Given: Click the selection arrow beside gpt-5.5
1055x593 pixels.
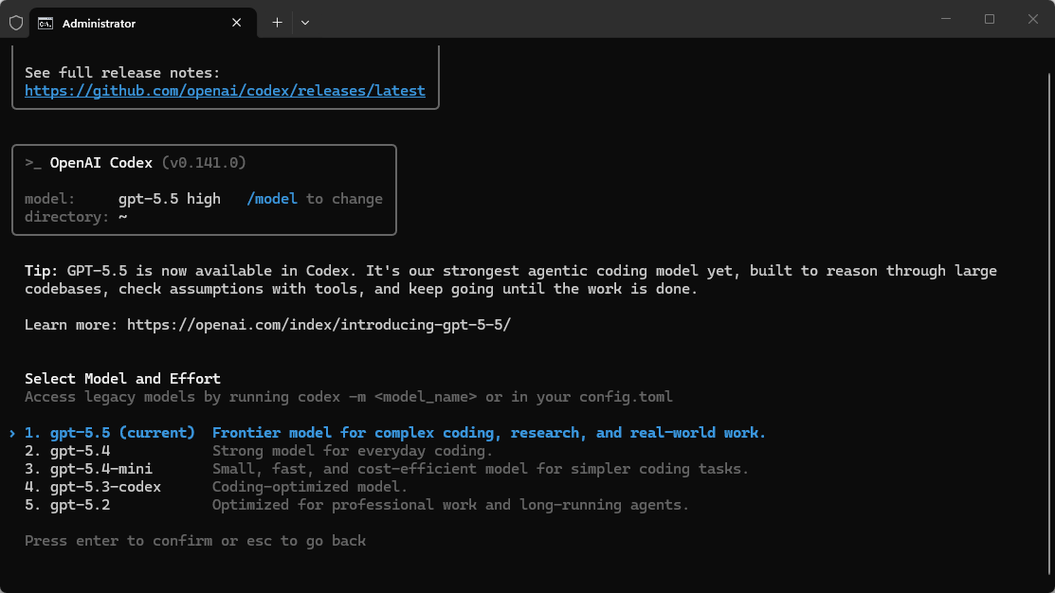Looking at the screenshot, I should pos(12,434).
